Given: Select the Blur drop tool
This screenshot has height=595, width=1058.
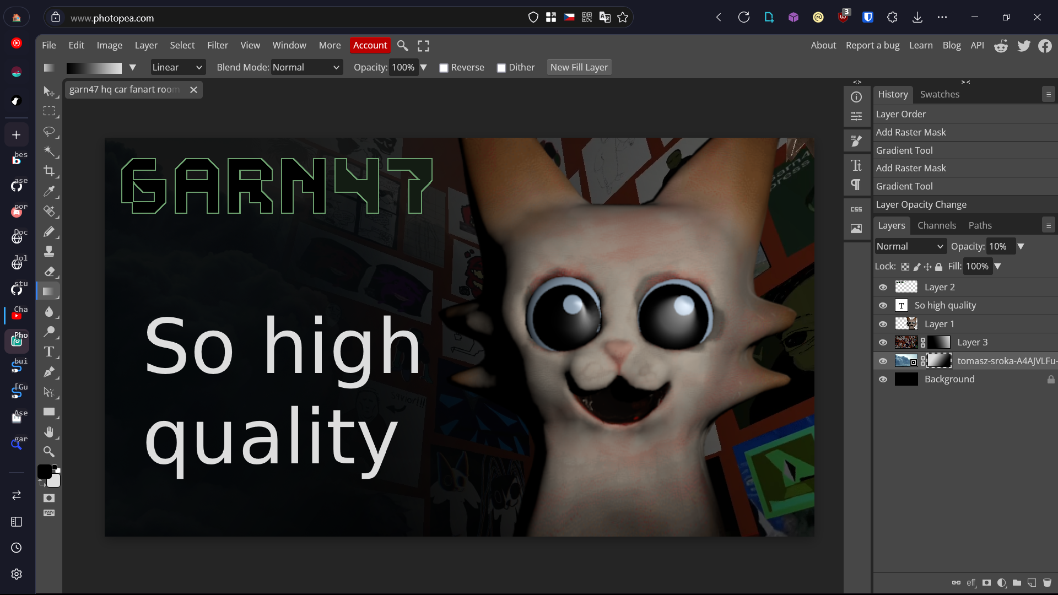Looking at the screenshot, I should (49, 311).
